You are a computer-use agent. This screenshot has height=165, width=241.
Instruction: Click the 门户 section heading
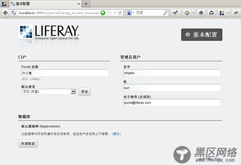(x=22, y=57)
